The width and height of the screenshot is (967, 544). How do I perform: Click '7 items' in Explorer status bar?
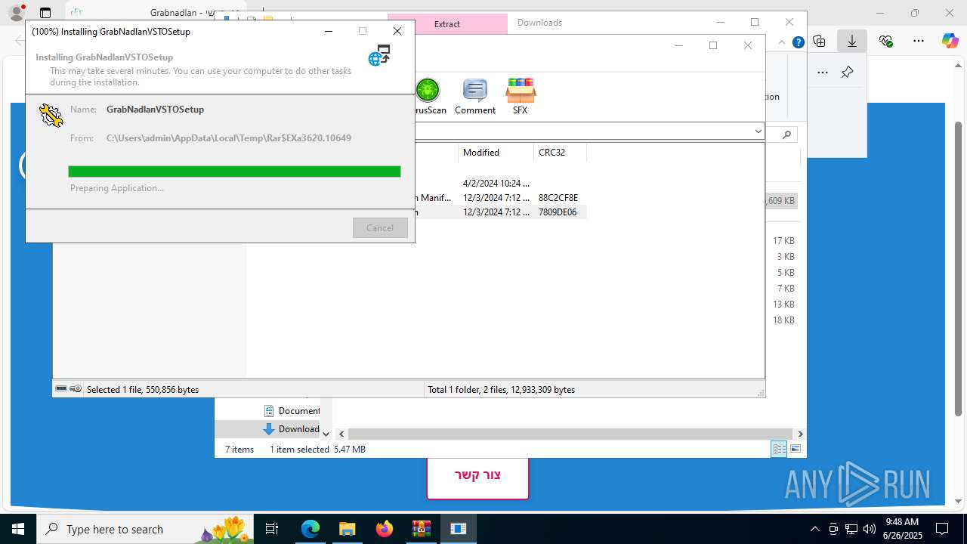point(239,450)
